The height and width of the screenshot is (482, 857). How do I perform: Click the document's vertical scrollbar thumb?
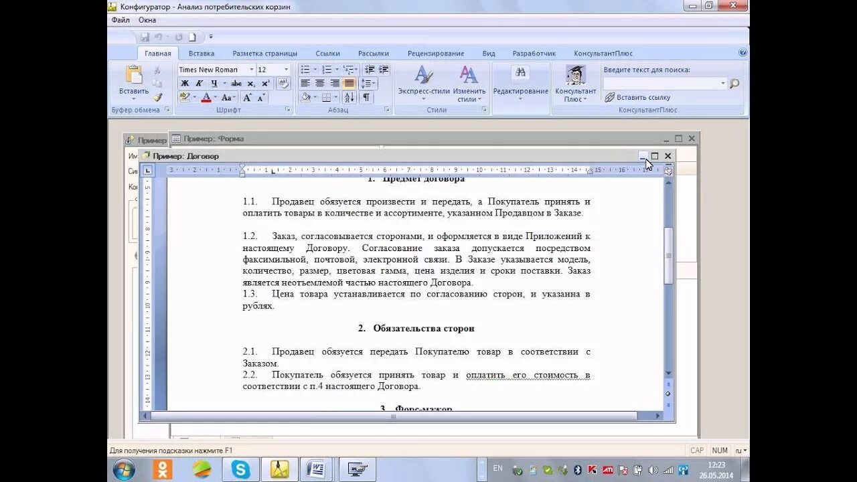(x=668, y=256)
